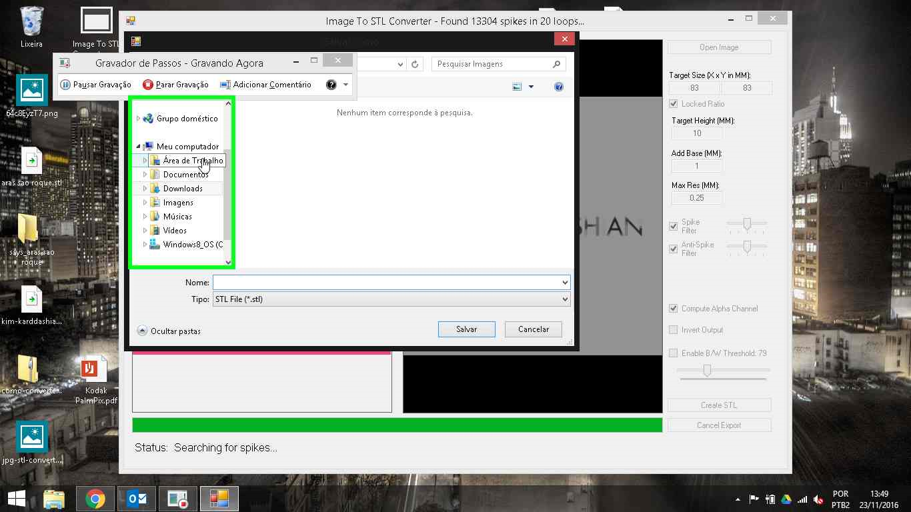Open the Google Drive tray icon

click(x=786, y=499)
